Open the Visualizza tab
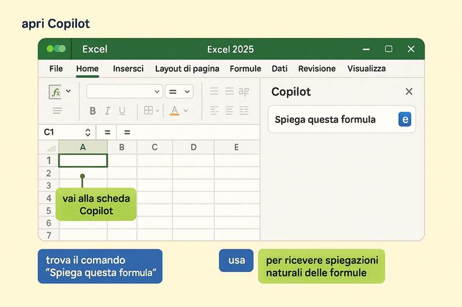462x307 pixels. click(367, 69)
